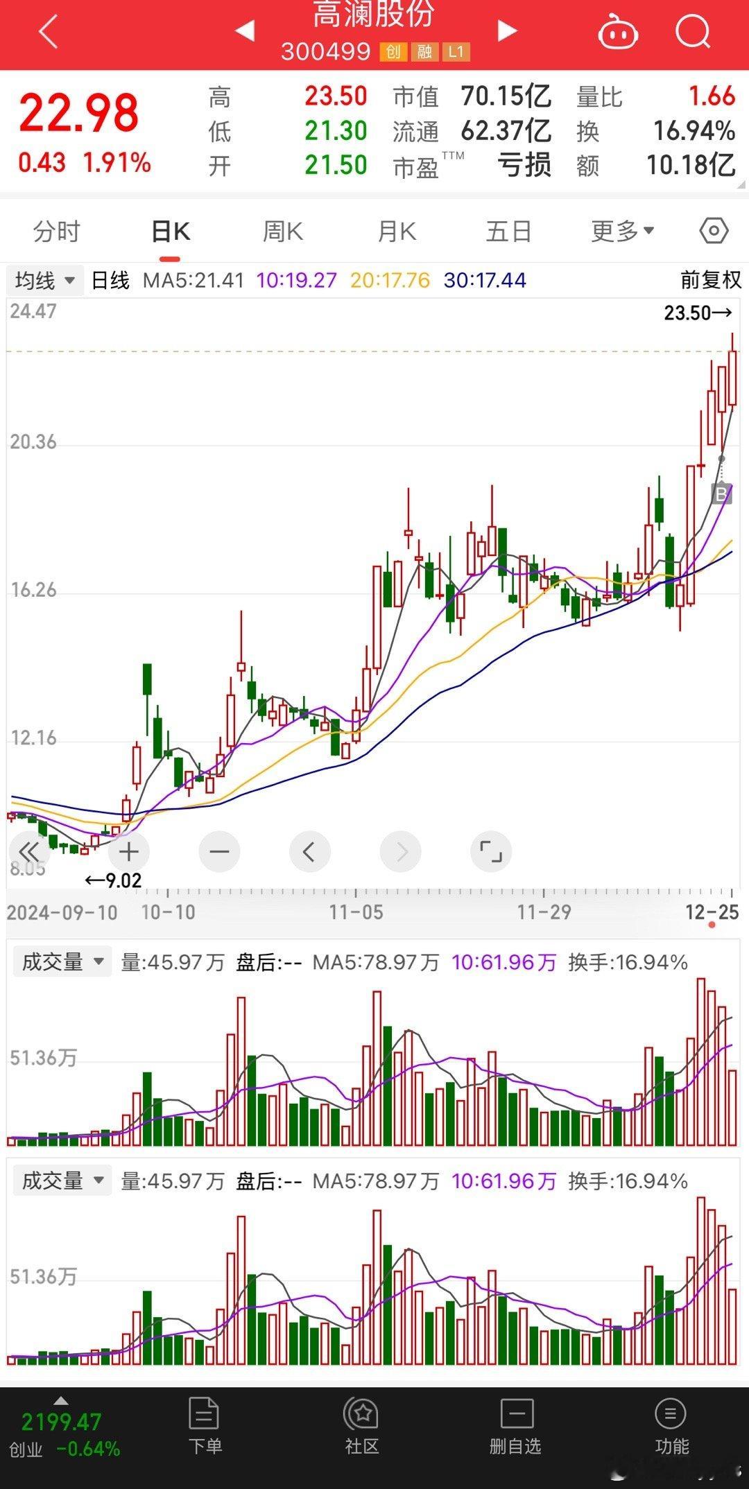This screenshot has width=749, height=1489.
Task: Tap 前复权 adjustment option
Action: 711,280
